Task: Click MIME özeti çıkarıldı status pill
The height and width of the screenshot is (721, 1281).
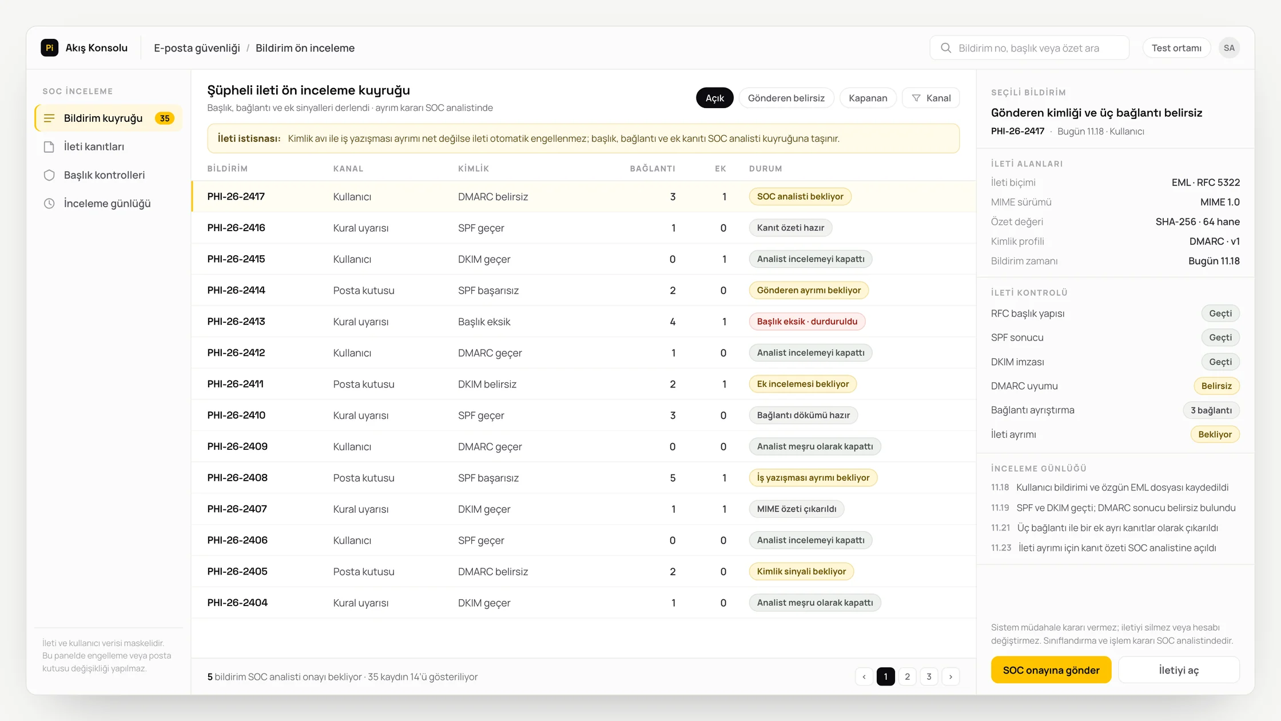Action: (797, 509)
